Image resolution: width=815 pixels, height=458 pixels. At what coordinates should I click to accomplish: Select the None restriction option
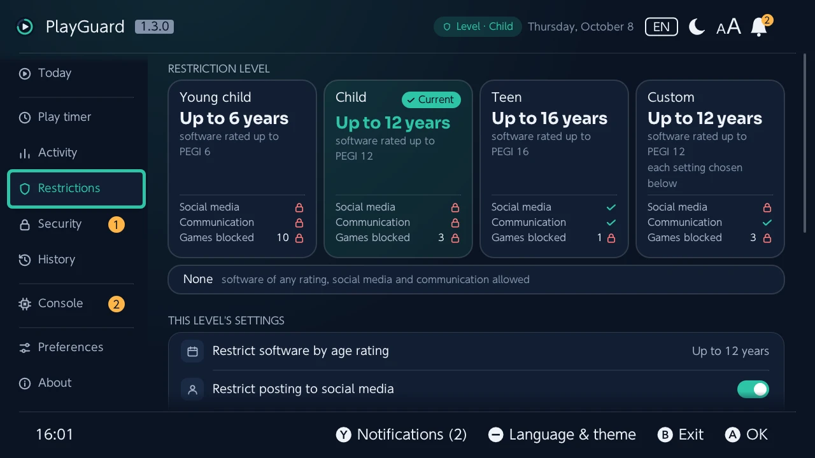pyautogui.click(x=476, y=280)
